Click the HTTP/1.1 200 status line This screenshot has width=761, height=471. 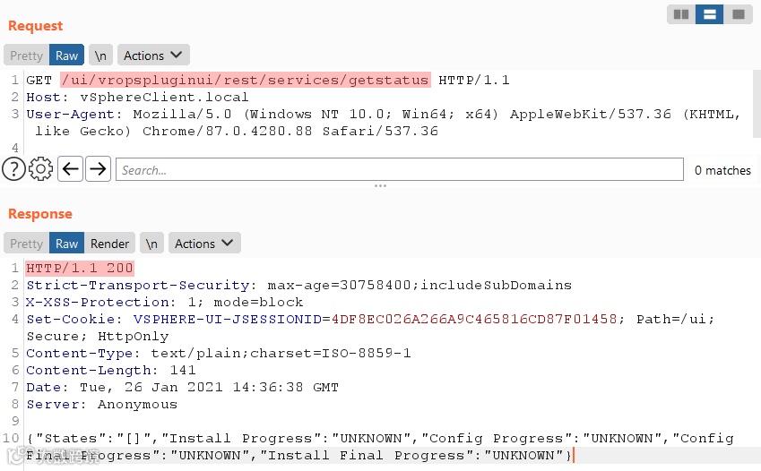80,268
